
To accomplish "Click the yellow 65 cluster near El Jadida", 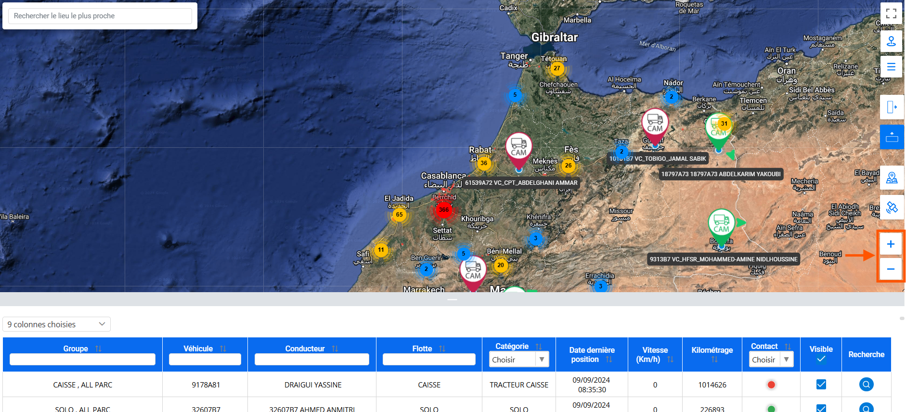I will coord(399,215).
